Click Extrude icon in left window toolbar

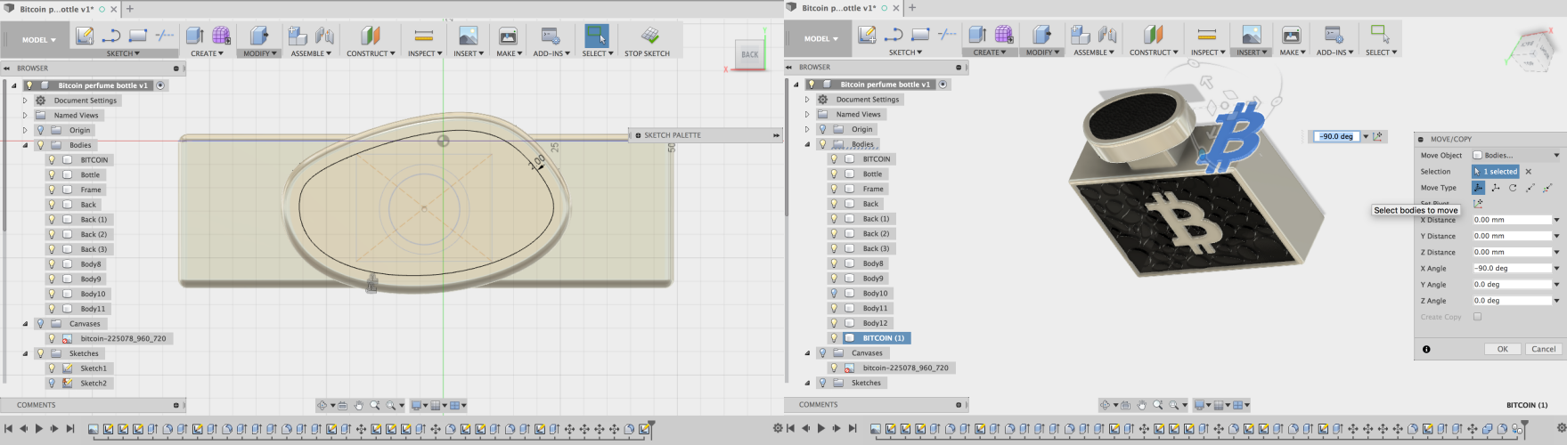pos(194,36)
